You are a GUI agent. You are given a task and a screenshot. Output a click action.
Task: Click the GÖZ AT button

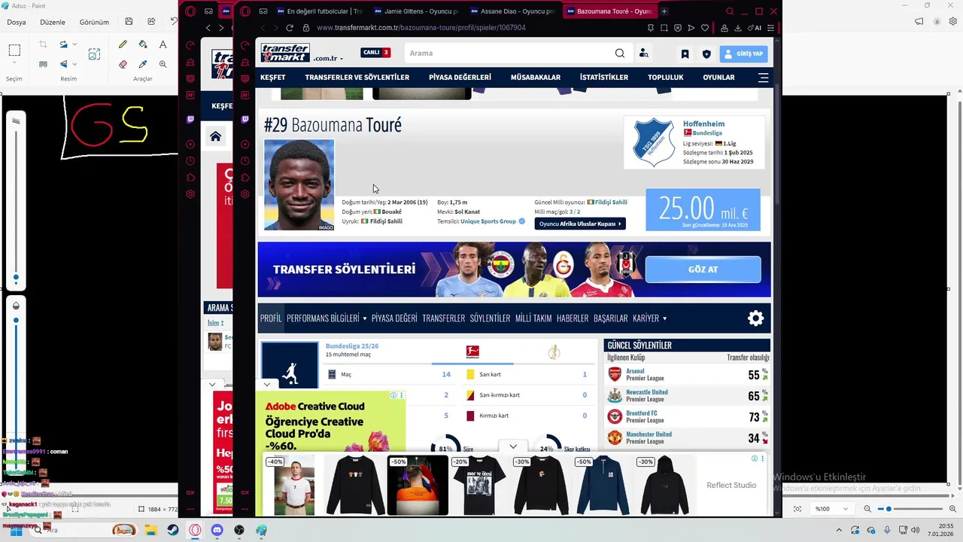pos(703,269)
